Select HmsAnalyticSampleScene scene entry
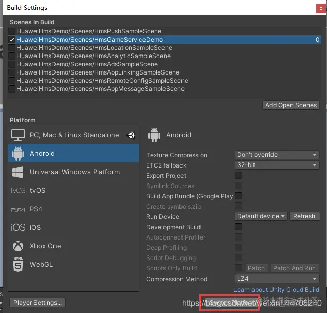Screen dimensions: 327x313 pos(165,56)
